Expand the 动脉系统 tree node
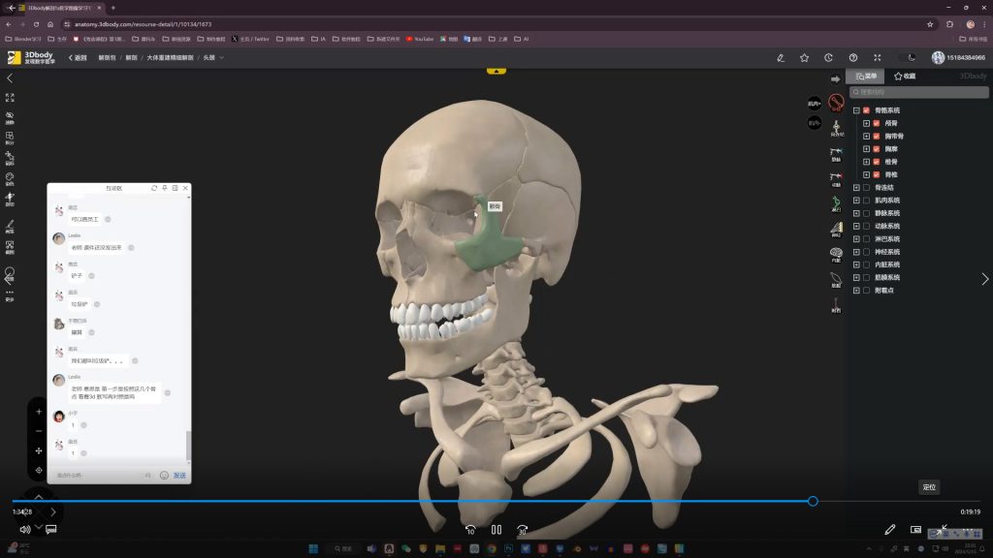The image size is (993, 558). (x=856, y=226)
